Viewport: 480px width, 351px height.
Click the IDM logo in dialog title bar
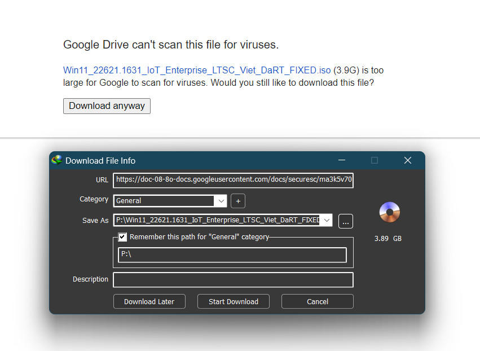(x=57, y=160)
